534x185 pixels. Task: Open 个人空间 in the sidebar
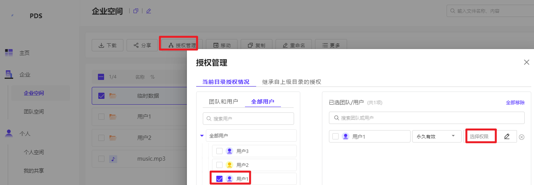coord(34,152)
